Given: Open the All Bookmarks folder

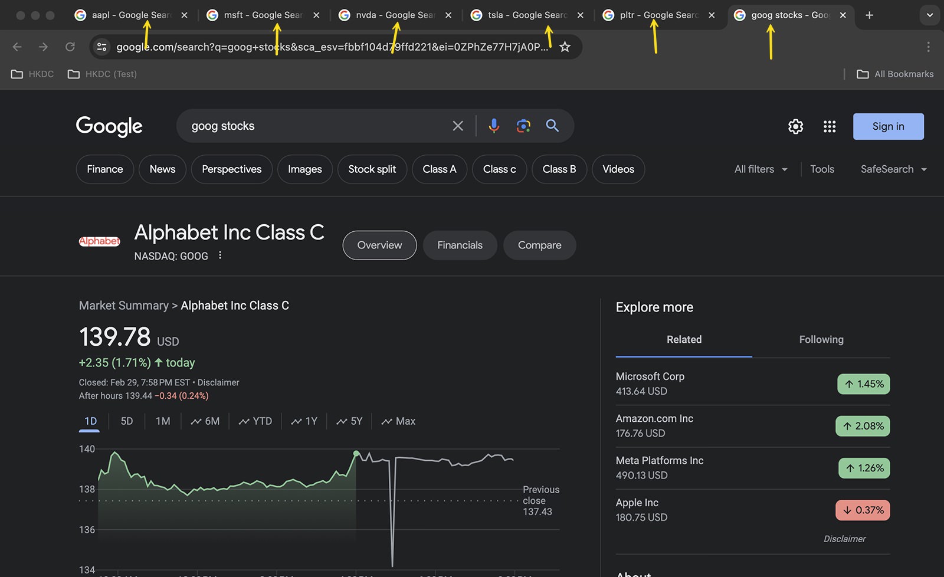Looking at the screenshot, I should click(x=895, y=74).
